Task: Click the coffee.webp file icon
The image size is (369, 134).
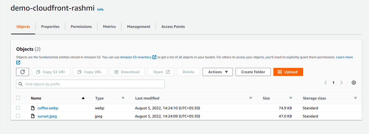Action: pos(33,108)
